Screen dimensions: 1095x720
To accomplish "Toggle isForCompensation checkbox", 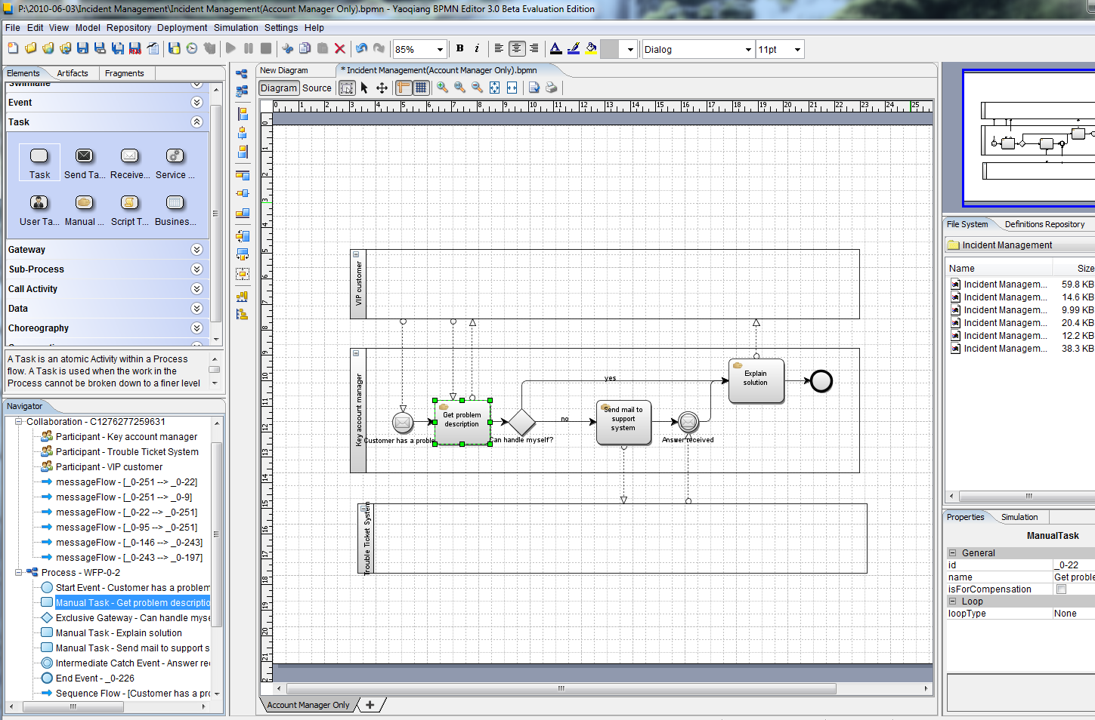I will [1061, 589].
